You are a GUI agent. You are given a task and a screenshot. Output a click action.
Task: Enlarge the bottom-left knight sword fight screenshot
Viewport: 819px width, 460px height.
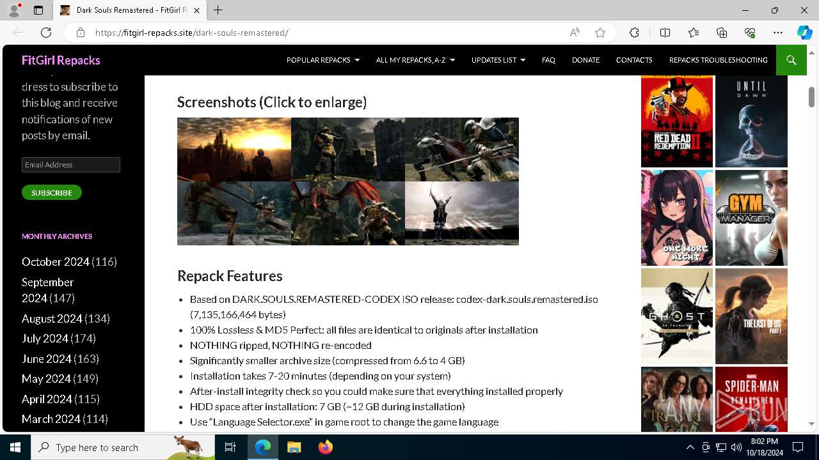(234, 213)
